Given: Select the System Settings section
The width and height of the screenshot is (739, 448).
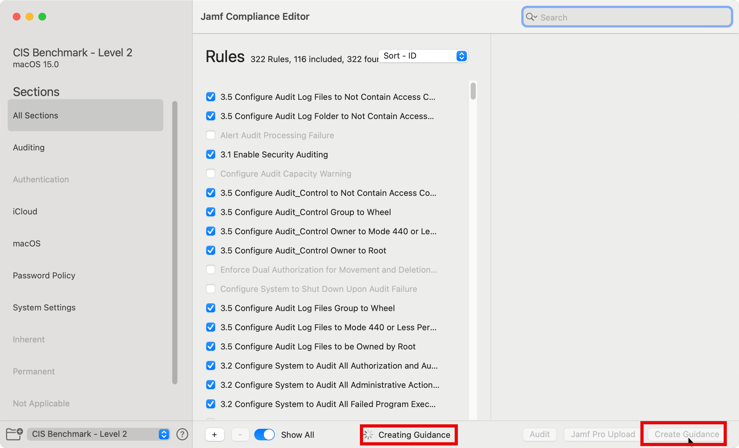Looking at the screenshot, I should click(x=44, y=307).
